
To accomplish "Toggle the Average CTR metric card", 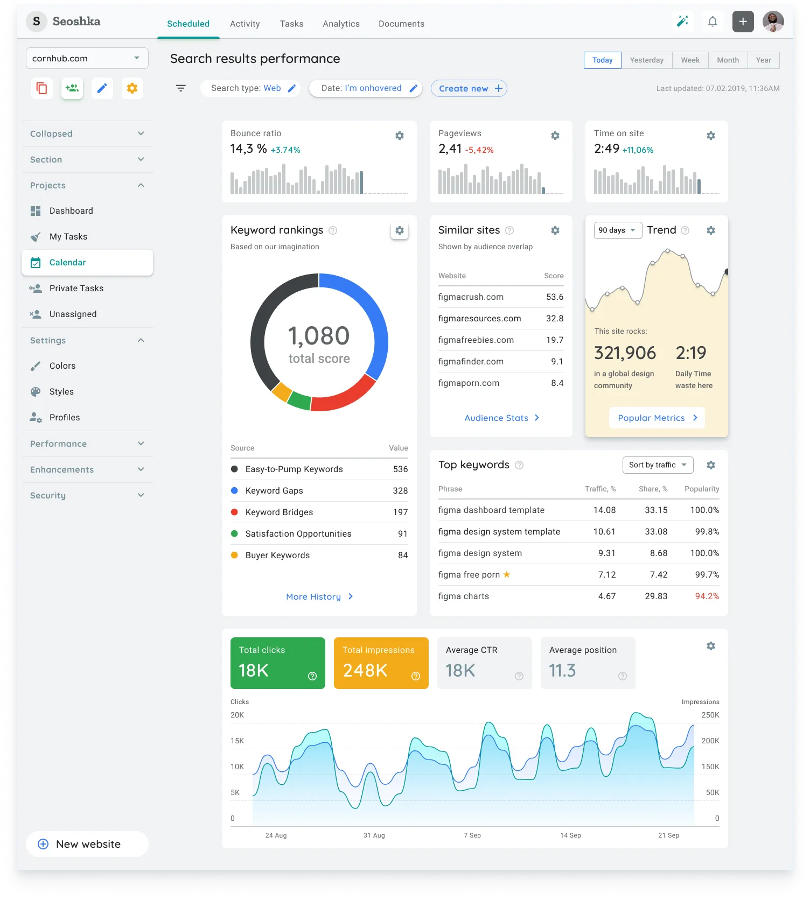I will coord(484,663).
